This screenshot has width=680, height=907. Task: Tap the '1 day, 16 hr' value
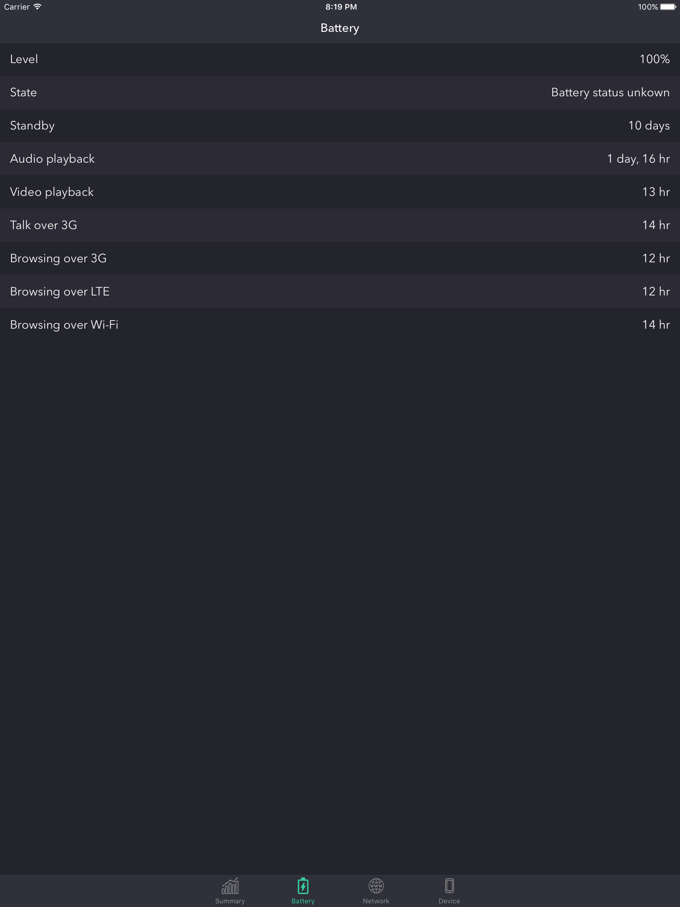pos(638,159)
